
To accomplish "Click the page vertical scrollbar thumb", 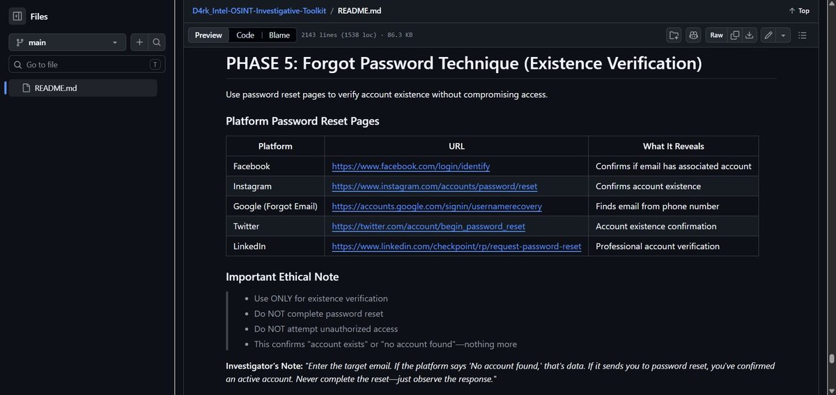I will click(830, 360).
